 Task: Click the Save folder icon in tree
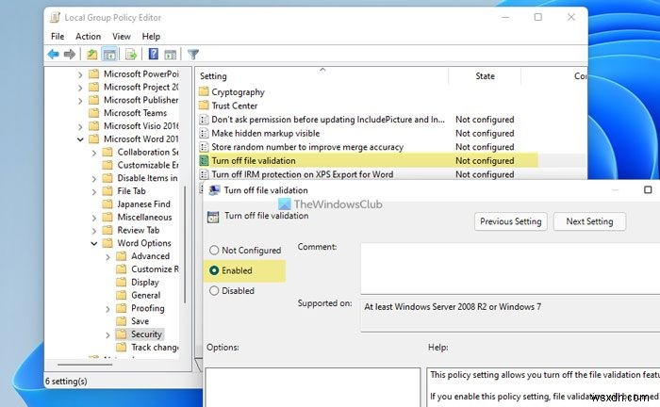point(122,321)
